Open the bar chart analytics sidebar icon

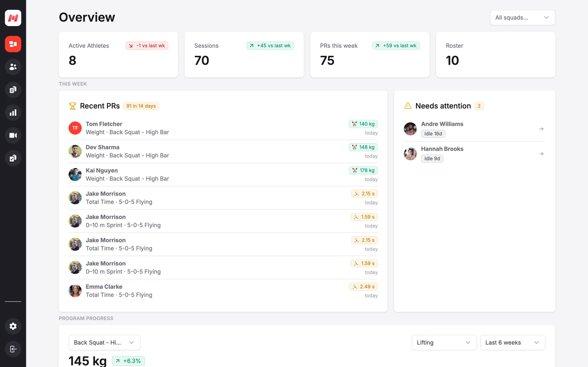pos(13,113)
